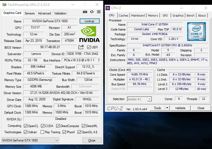Toggle DirectCompute checkbox
This screenshot has height=149, width=212.
coord(58,126)
